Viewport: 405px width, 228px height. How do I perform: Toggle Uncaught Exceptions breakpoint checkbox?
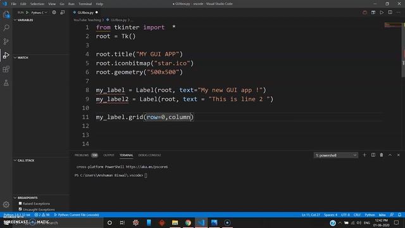20,209
